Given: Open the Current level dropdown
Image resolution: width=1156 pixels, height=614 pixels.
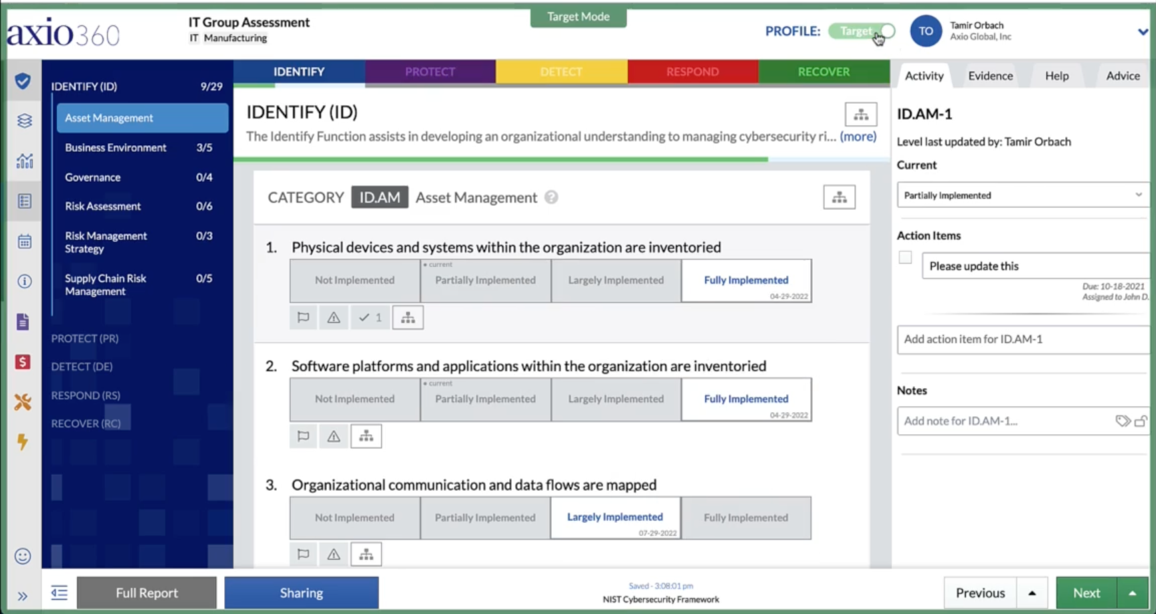Looking at the screenshot, I should 1023,195.
